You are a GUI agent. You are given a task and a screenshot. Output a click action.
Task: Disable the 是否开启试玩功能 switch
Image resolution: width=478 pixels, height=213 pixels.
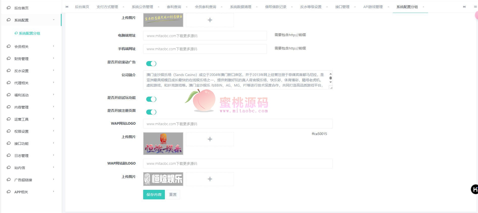pyautogui.click(x=151, y=99)
